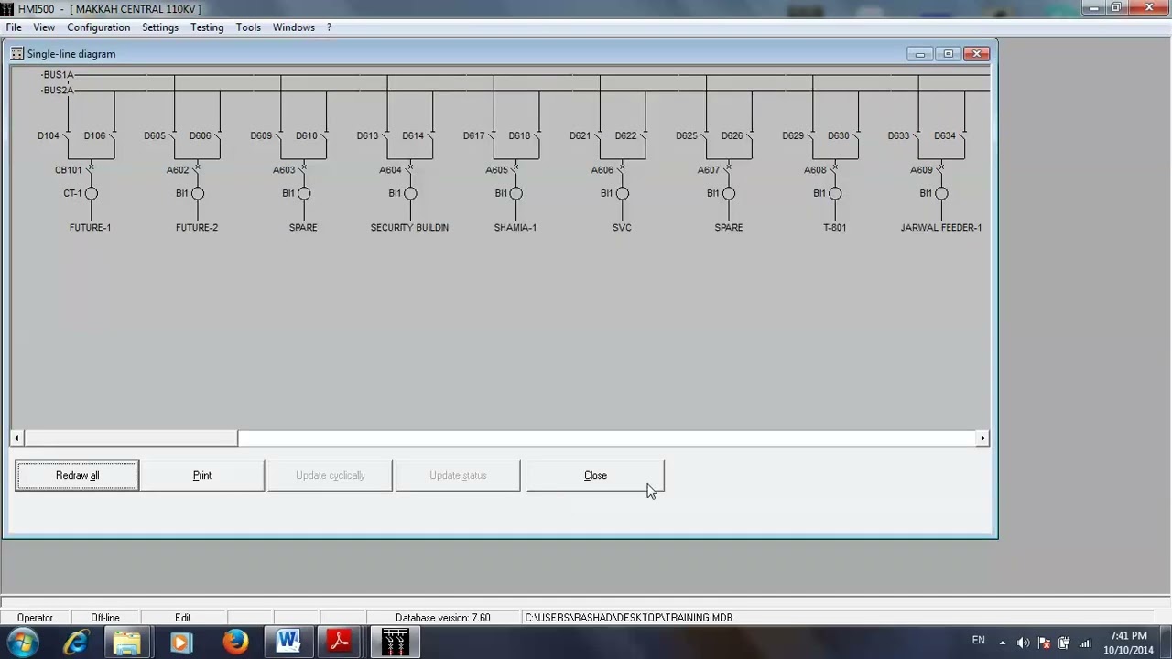
Task: Select breaker A602 symbol
Action: (197, 169)
